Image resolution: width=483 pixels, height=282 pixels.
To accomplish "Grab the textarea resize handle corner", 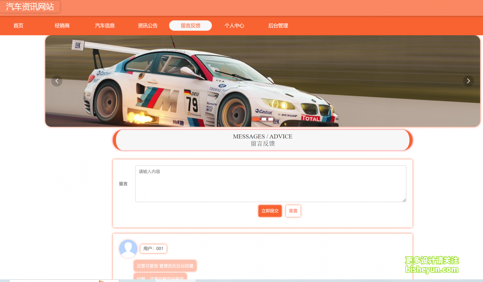I will pos(404,200).
